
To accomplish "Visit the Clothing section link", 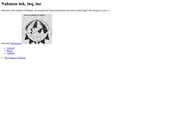I will [11, 53].
